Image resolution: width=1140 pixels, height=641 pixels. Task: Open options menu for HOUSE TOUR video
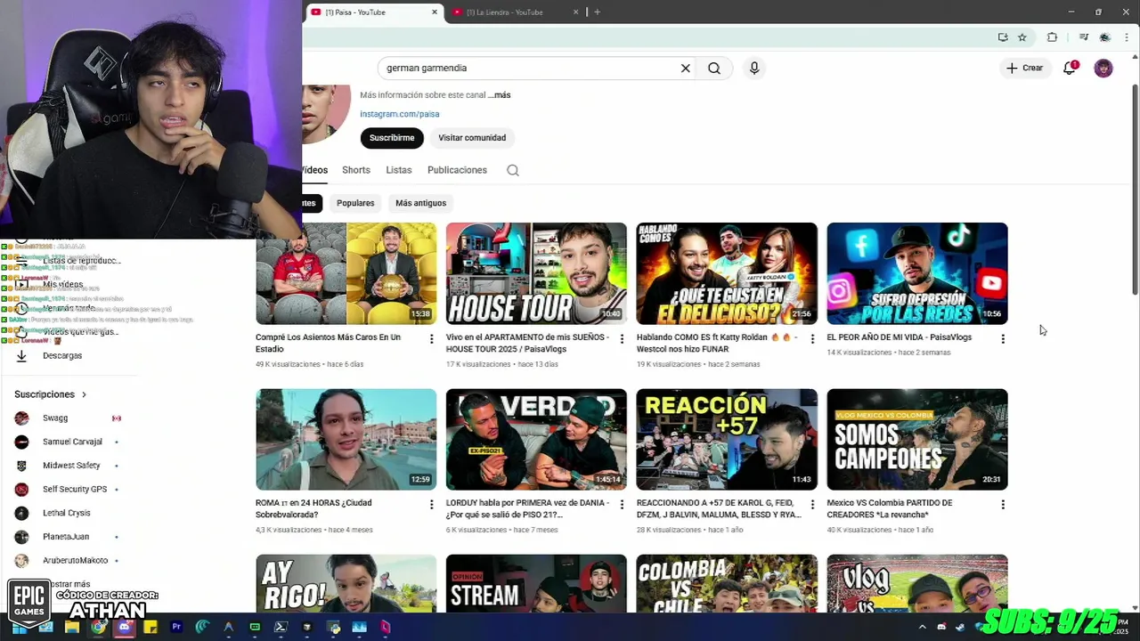point(622,339)
